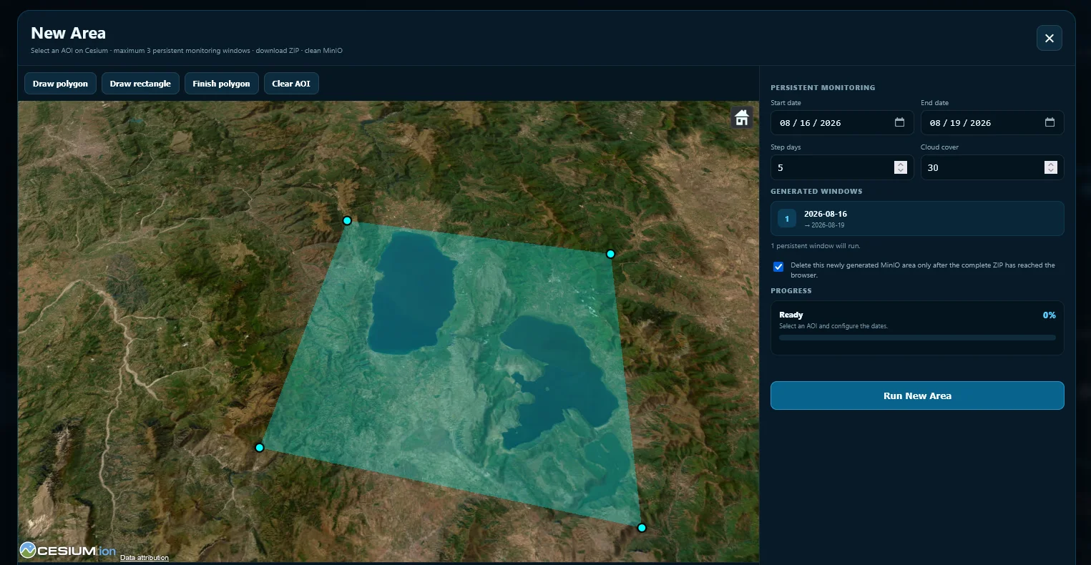Image resolution: width=1091 pixels, height=565 pixels.
Task: Select the top-left polygon vertex near the lake
Action: (x=347, y=220)
